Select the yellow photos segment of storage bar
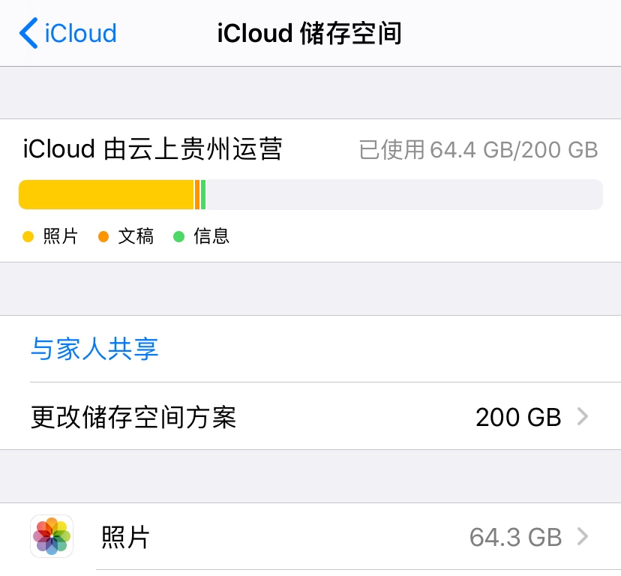This screenshot has height=576, width=621. pyautogui.click(x=106, y=195)
